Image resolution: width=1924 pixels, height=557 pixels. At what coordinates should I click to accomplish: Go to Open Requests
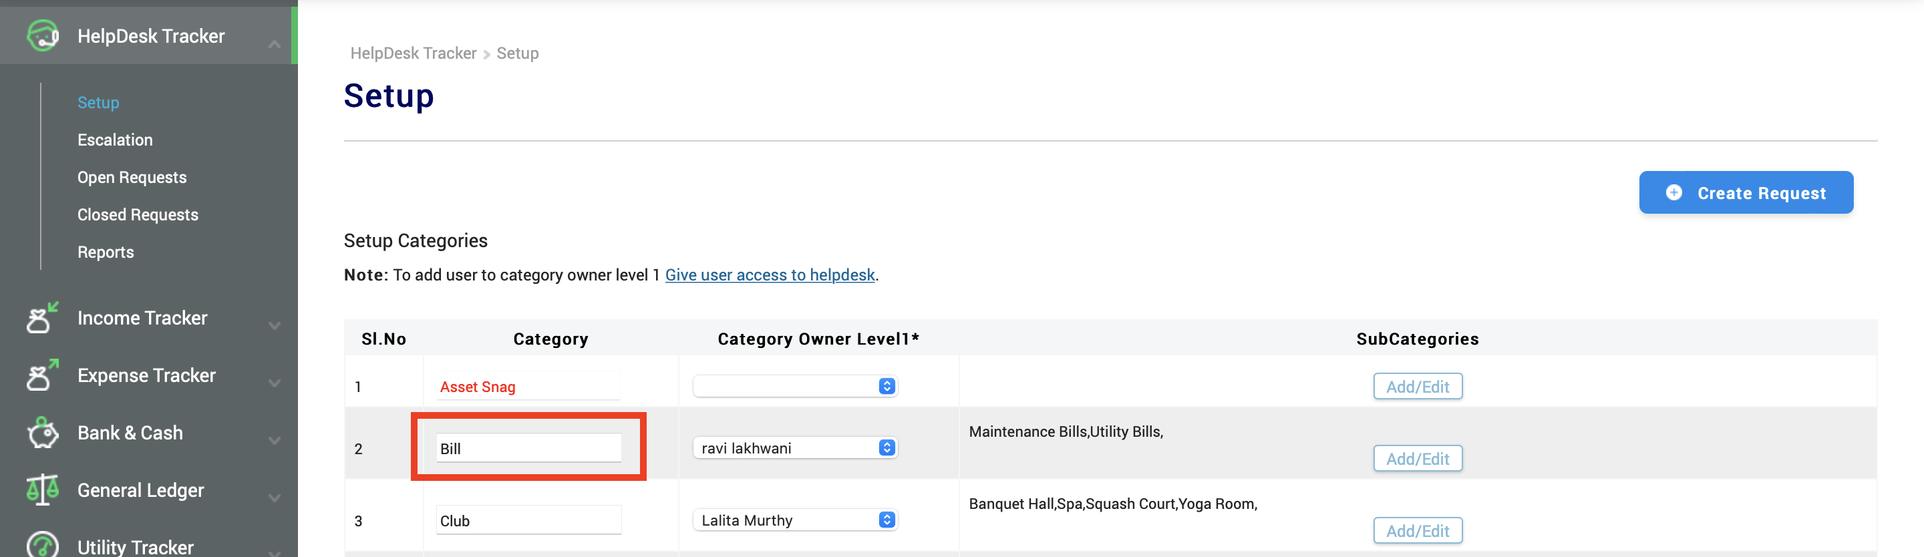pyautogui.click(x=132, y=177)
